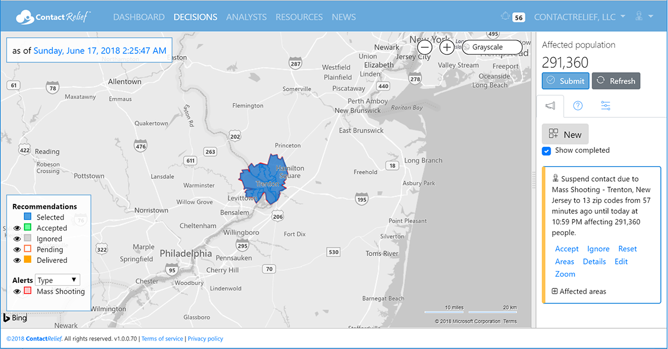The height and width of the screenshot is (349, 668).
Task: Open the Alerts Type dropdown
Action: click(x=57, y=280)
